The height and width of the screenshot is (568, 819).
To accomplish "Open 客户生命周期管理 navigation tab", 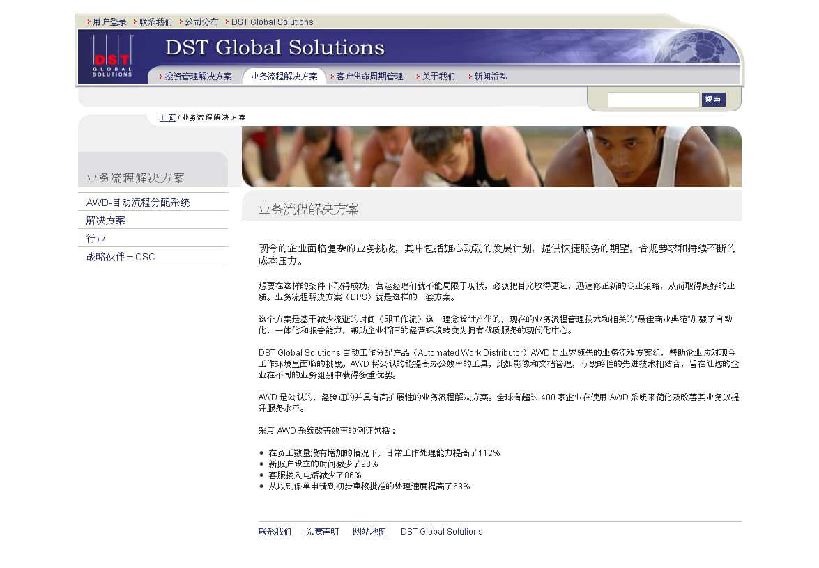I will pyautogui.click(x=369, y=77).
